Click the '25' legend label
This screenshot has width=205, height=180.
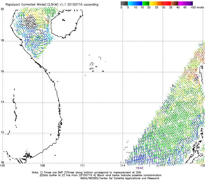(x=157, y=7)
